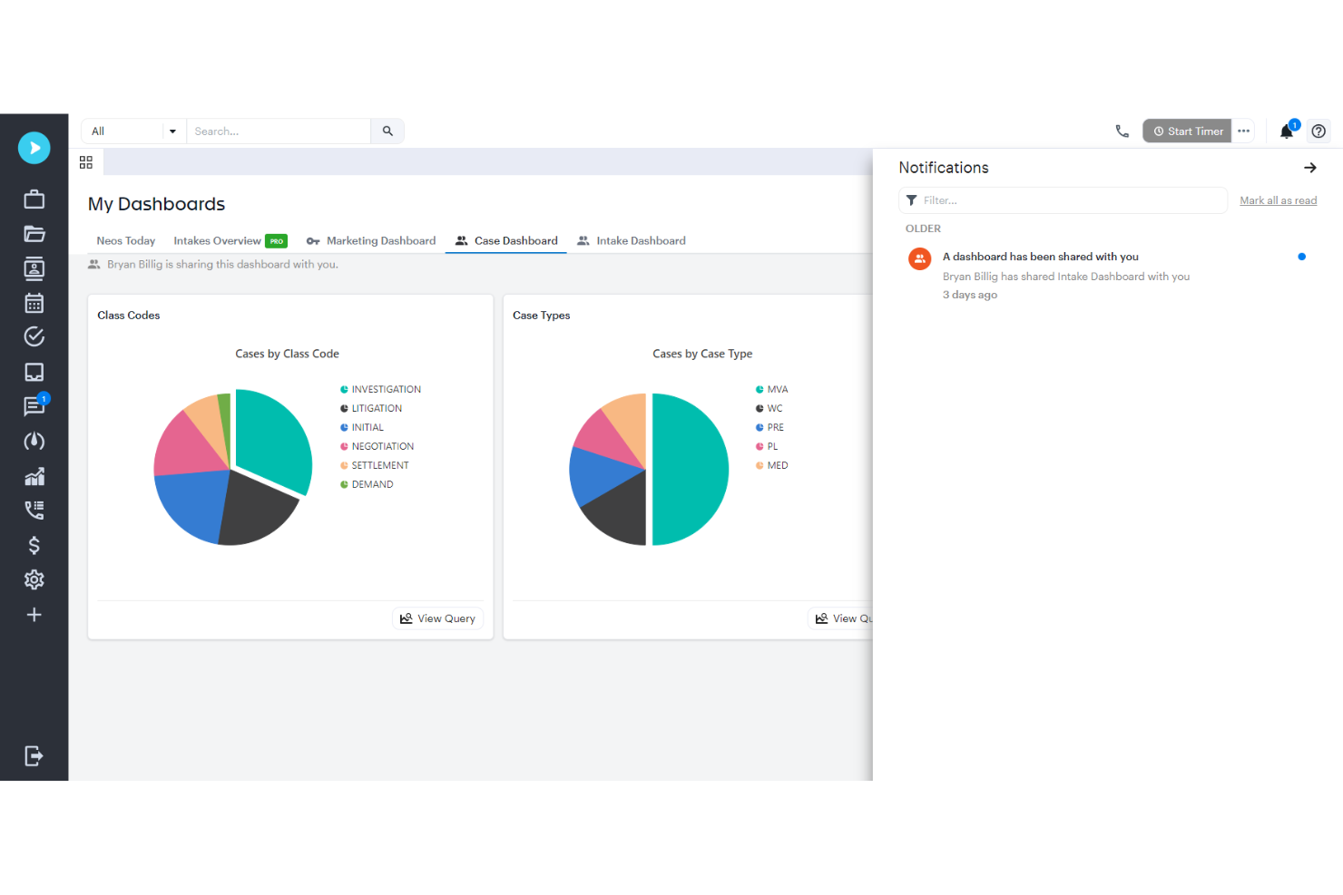Image resolution: width=1343 pixels, height=895 pixels.
Task: Close notifications panel with arrow icon
Action: coord(1310,168)
